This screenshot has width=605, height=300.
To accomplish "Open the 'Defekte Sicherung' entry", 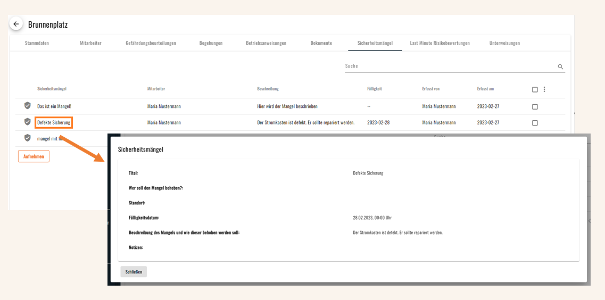I will [54, 123].
